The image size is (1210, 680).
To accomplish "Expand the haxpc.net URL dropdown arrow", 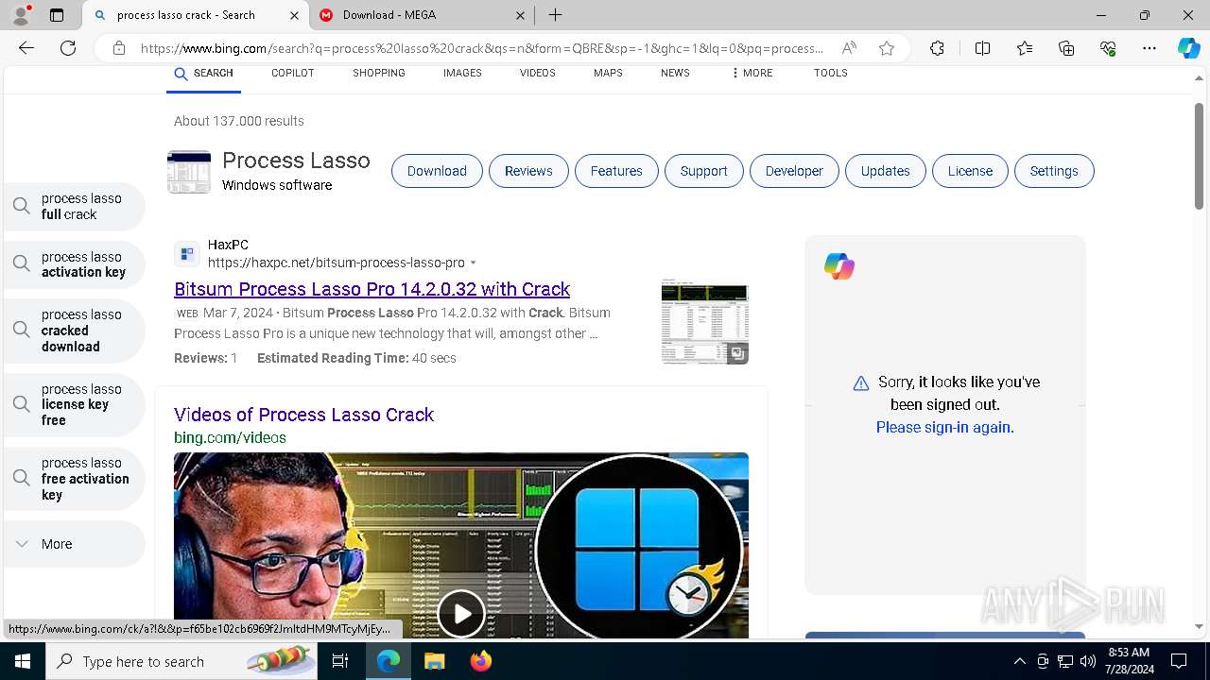I will (474, 263).
